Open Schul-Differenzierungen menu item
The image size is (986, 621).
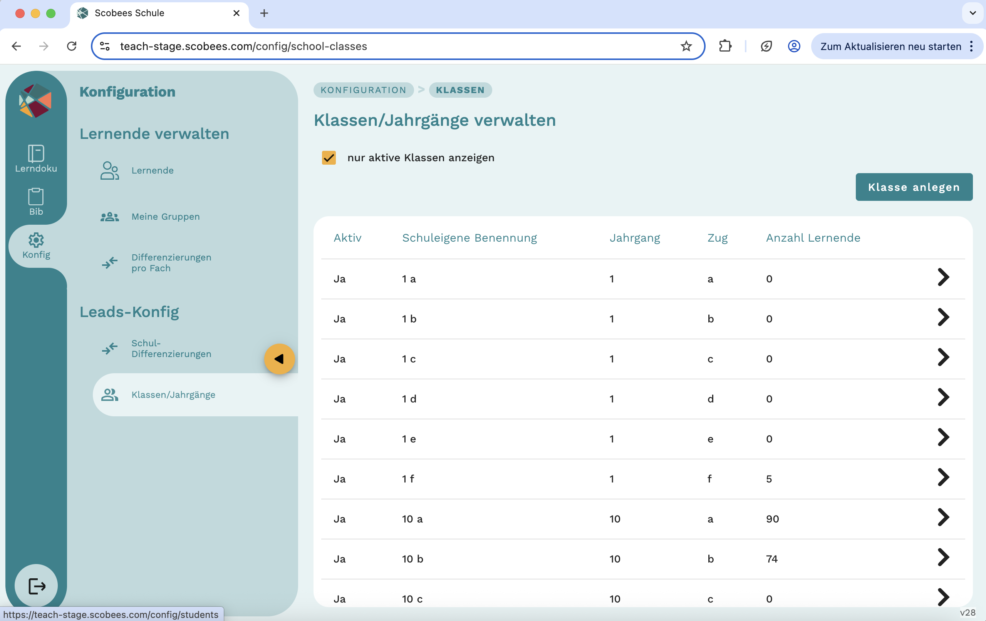pyautogui.click(x=171, y=349)
